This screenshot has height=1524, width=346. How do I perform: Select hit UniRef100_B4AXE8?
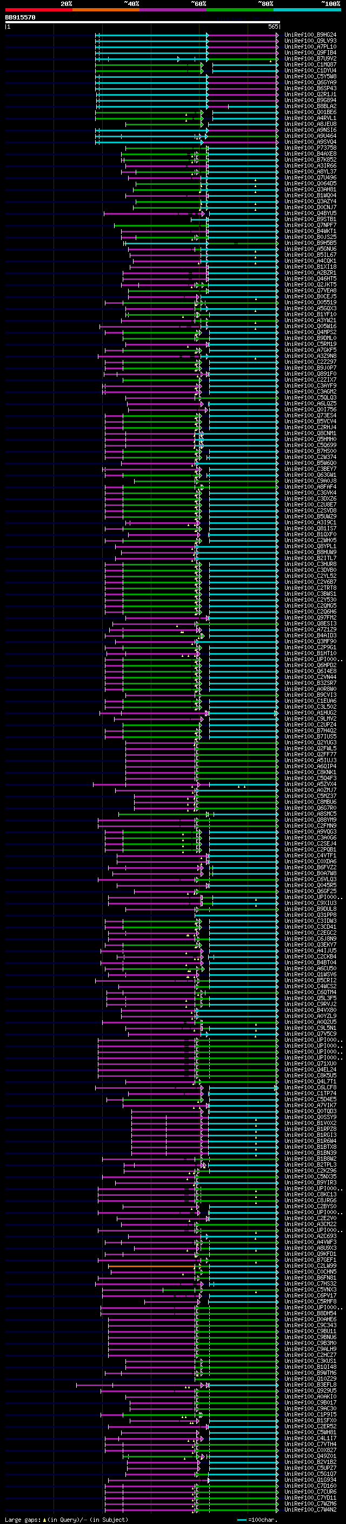coord(310,154)
